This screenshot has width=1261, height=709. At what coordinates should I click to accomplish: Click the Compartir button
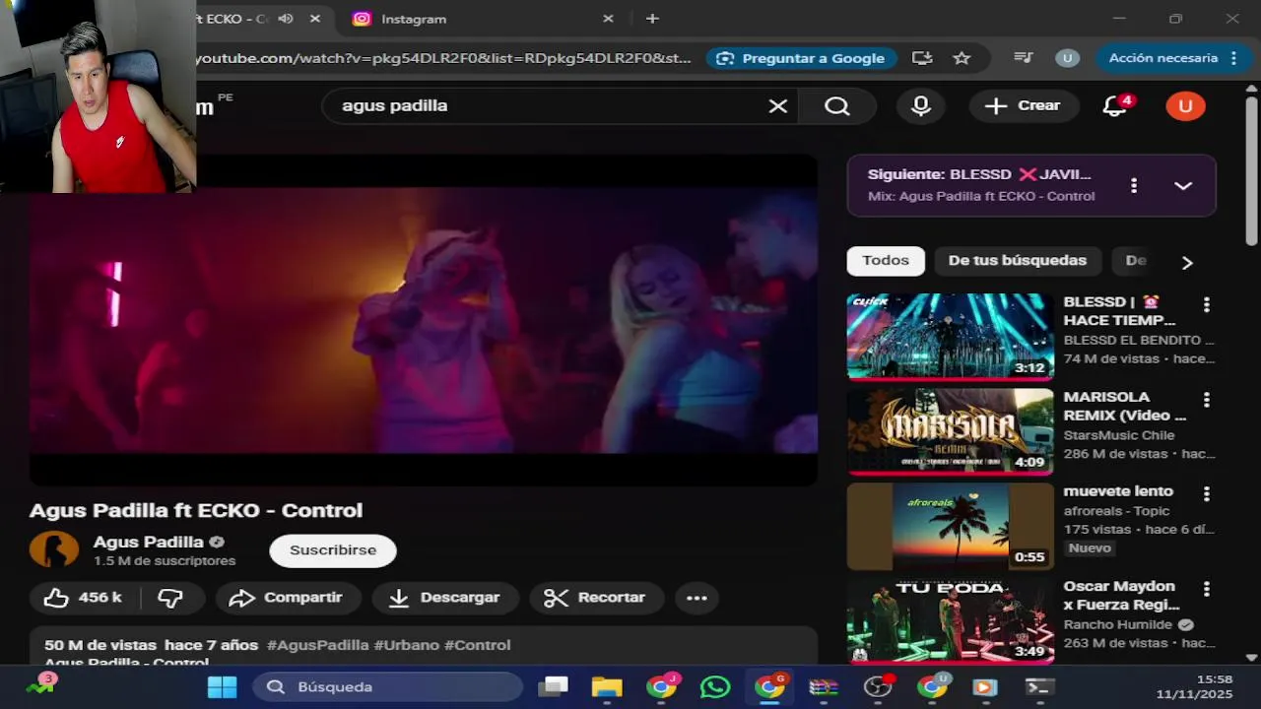click(289, 598)
